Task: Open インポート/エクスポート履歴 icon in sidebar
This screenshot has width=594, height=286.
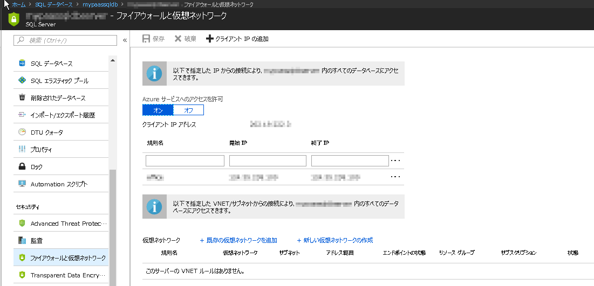Action: [22, 115]
